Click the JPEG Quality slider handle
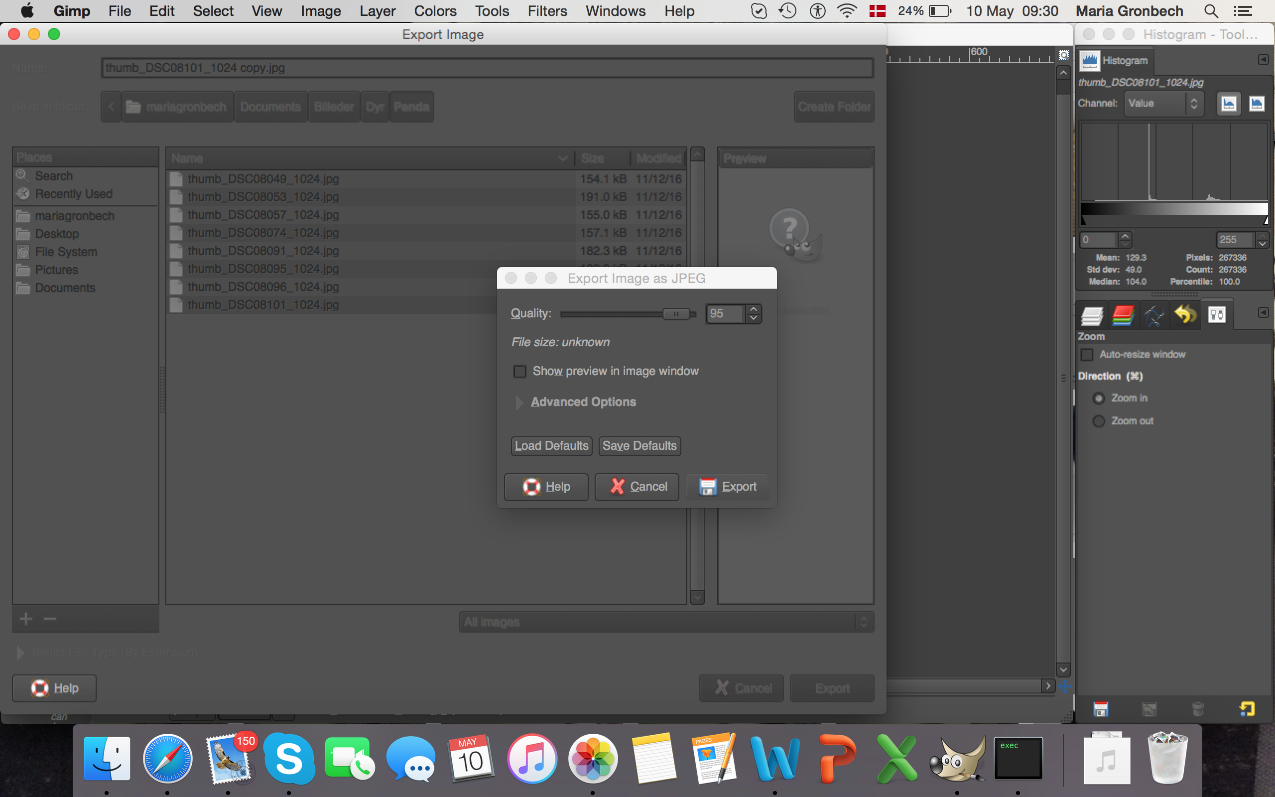Viewport: 1275px width, 797px height. [x=676, y=314]
